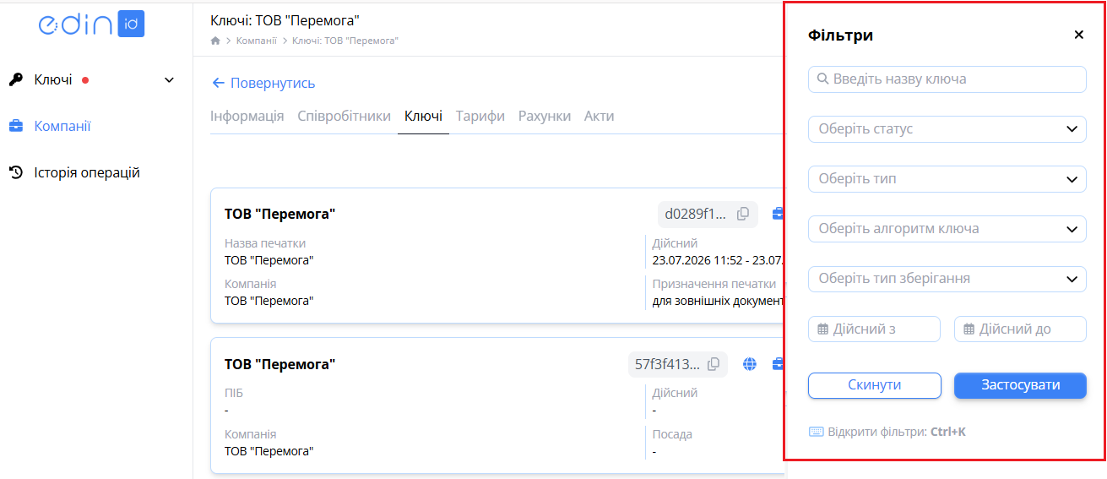Switch to the Акти tab

599,117
